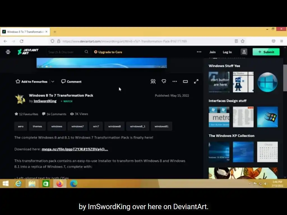Open Microsoft Edge from taskbar

click(74, 184)
